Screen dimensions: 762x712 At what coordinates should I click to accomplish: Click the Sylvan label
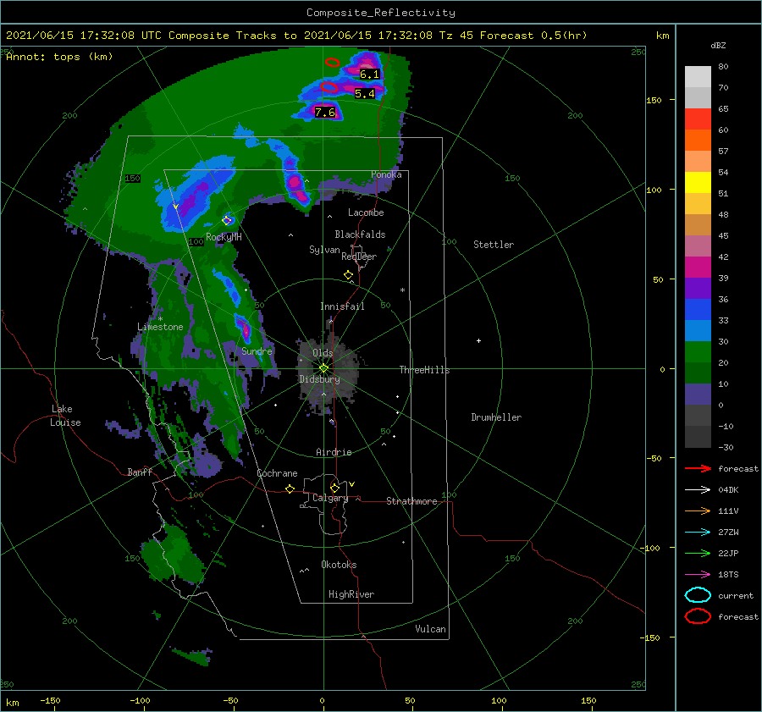[x=324, y=250]
